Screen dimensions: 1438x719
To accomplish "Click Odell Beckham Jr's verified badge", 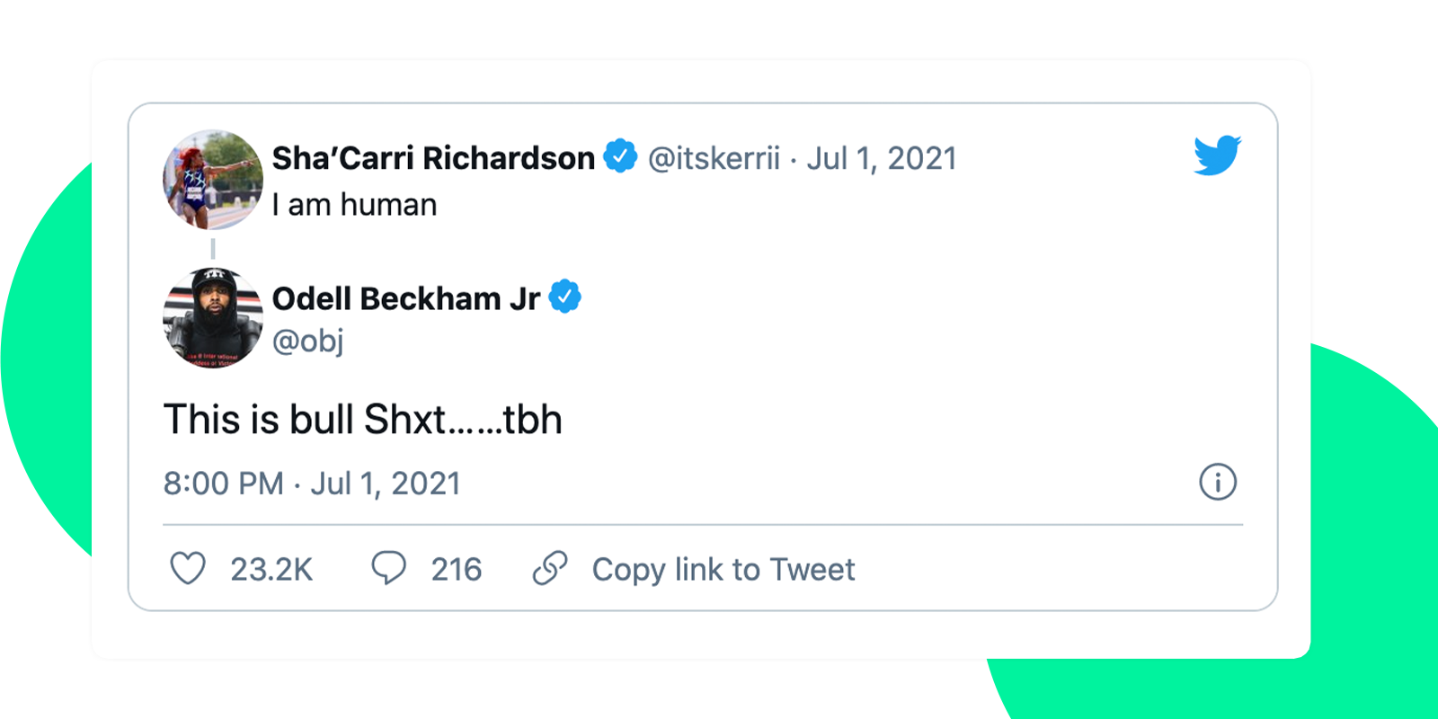I will point(565,297).
